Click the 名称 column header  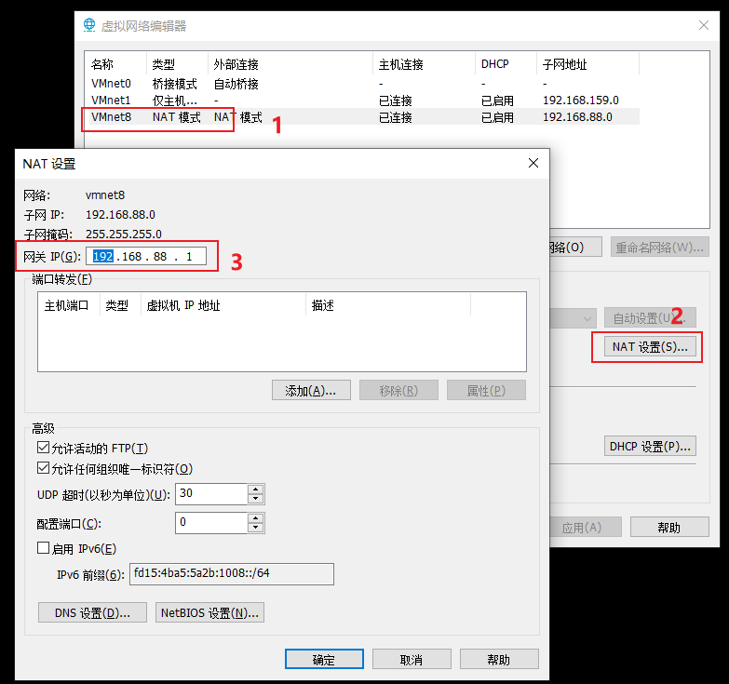(x=116, y=63)
